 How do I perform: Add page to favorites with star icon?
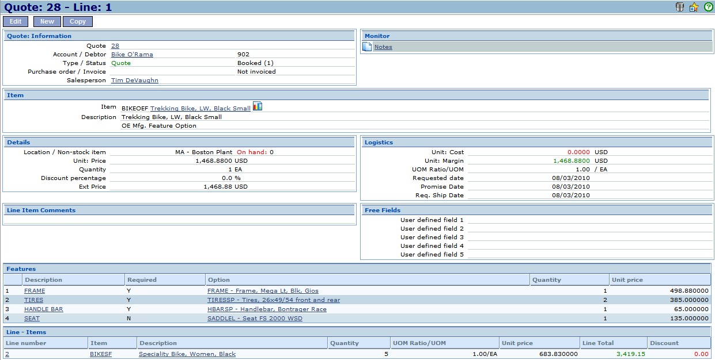694,7
